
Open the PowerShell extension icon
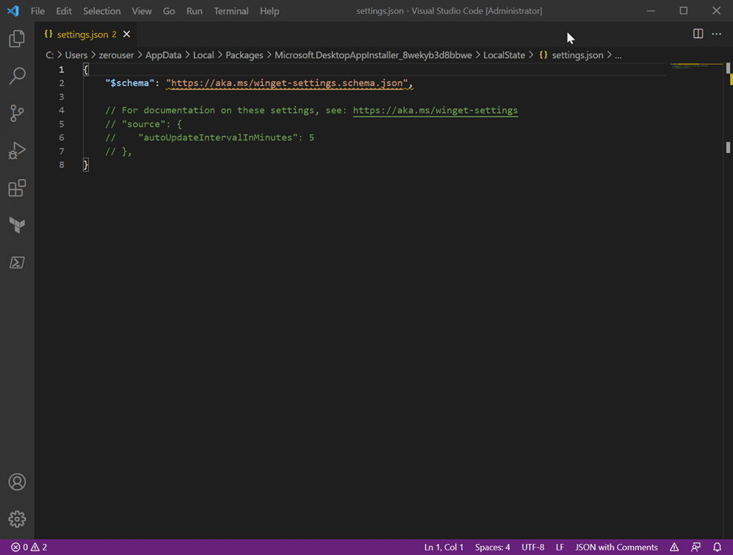[x=17, y=262]
